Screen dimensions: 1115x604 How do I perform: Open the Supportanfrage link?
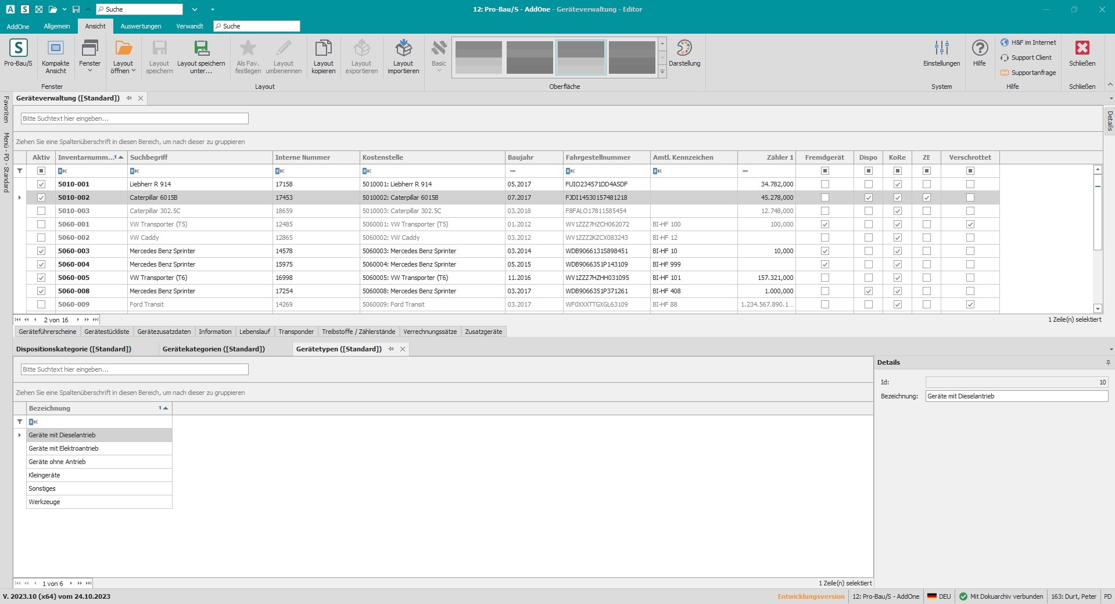pos(1033,73)
